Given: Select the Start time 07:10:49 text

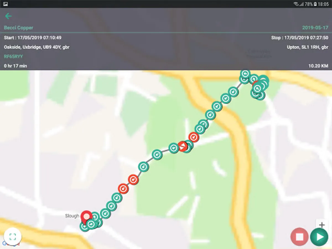Looking at the screenshot, I should (33, 38).
